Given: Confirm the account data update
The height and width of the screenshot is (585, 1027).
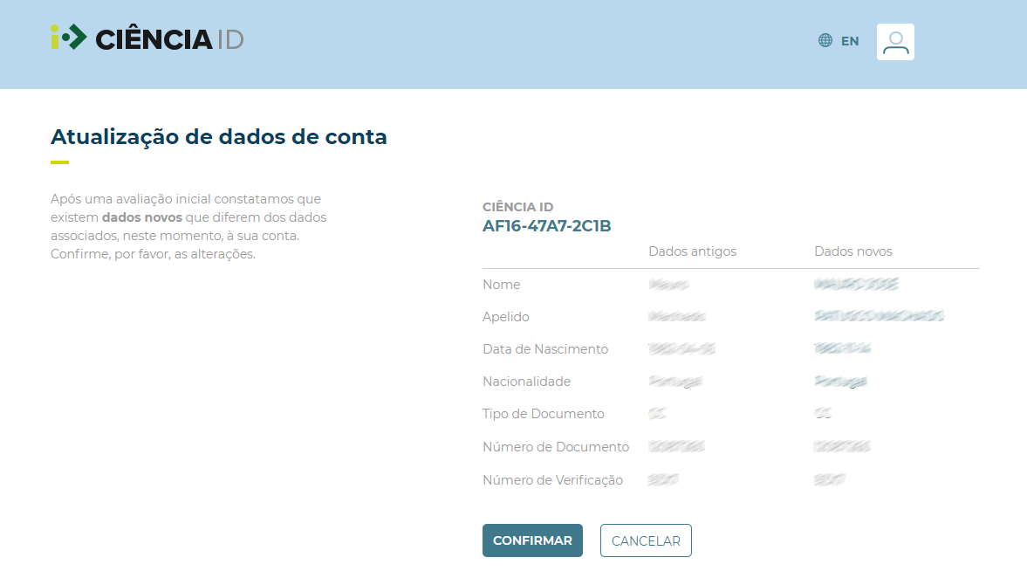Looking at the screenshot, I should pyautogui.click(x=532, y=540).
